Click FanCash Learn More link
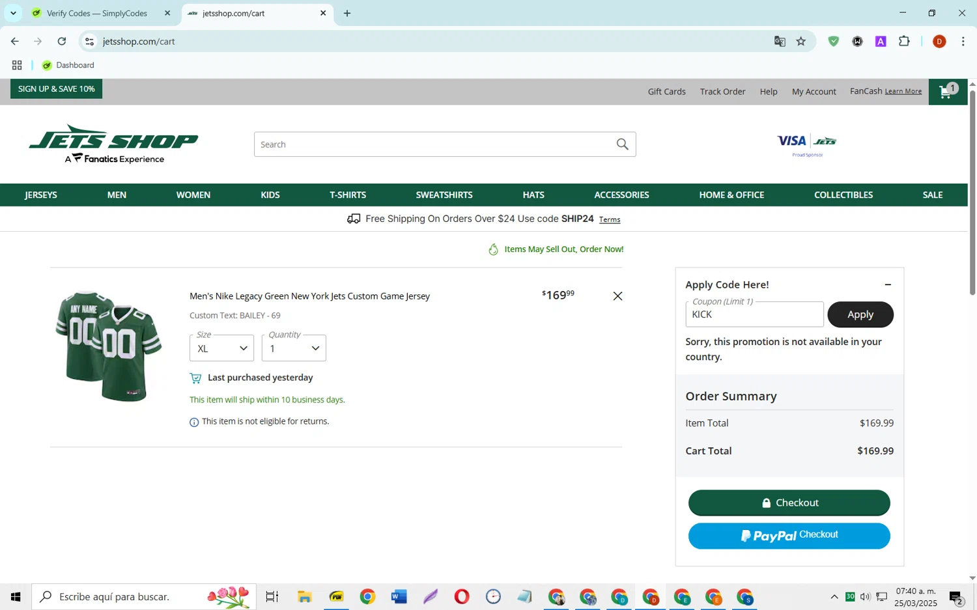The image size is (977, 610). click(903, 91)
